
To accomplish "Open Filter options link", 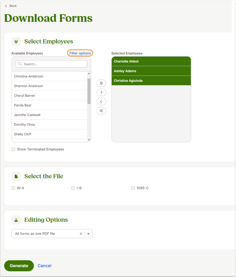I will [x=80, y=53].
